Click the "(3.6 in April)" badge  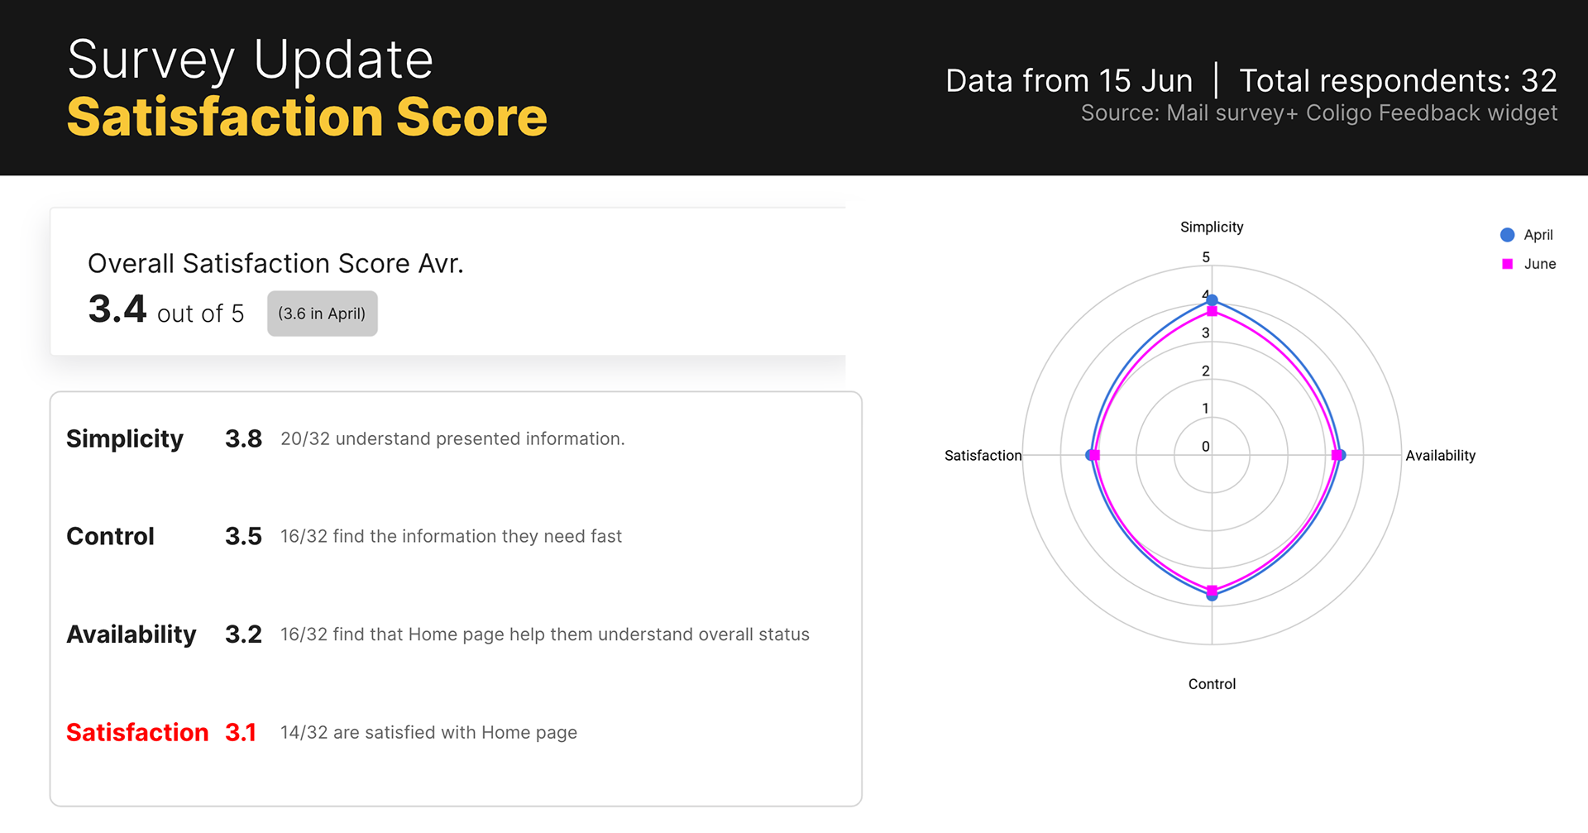[x=322, y=314]
